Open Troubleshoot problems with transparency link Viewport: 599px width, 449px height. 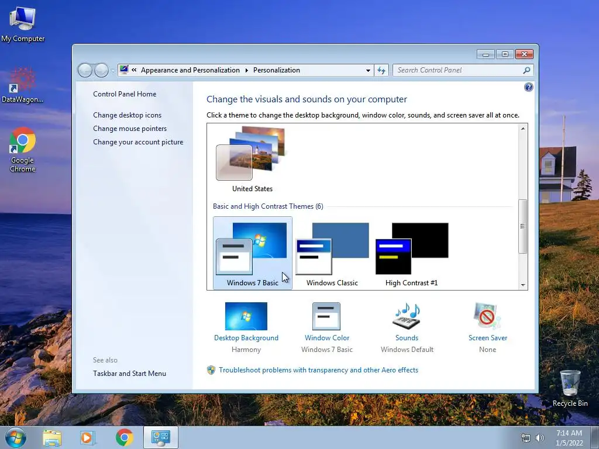(x=319, y=370)
